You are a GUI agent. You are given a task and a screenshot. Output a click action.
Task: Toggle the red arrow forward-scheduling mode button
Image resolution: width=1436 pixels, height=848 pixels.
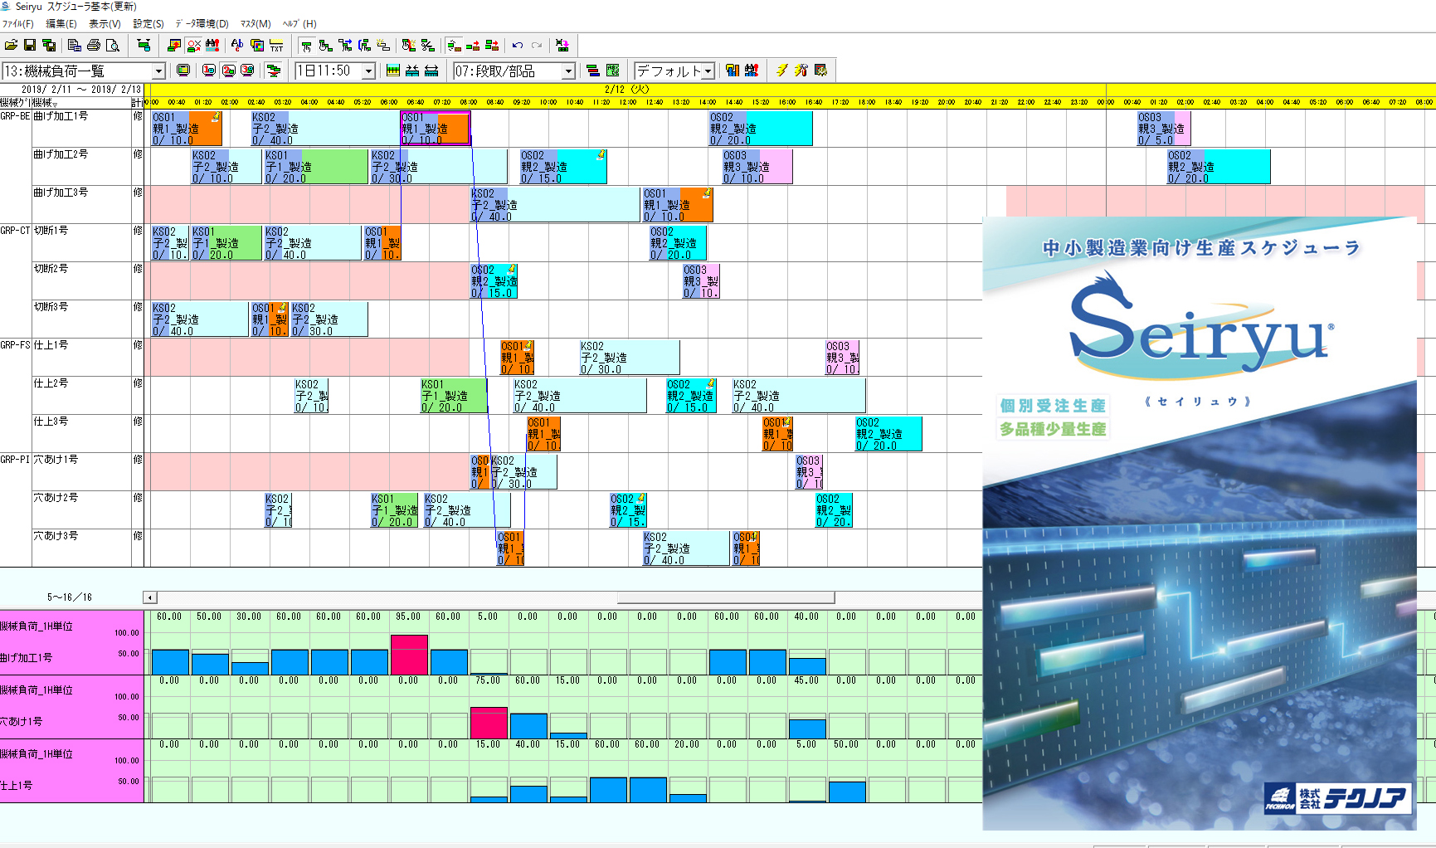pos(473,46)
